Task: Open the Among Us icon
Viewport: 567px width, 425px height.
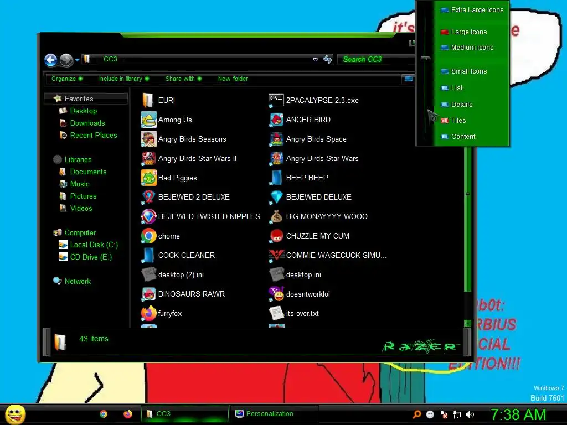Action: click(148, 120)
